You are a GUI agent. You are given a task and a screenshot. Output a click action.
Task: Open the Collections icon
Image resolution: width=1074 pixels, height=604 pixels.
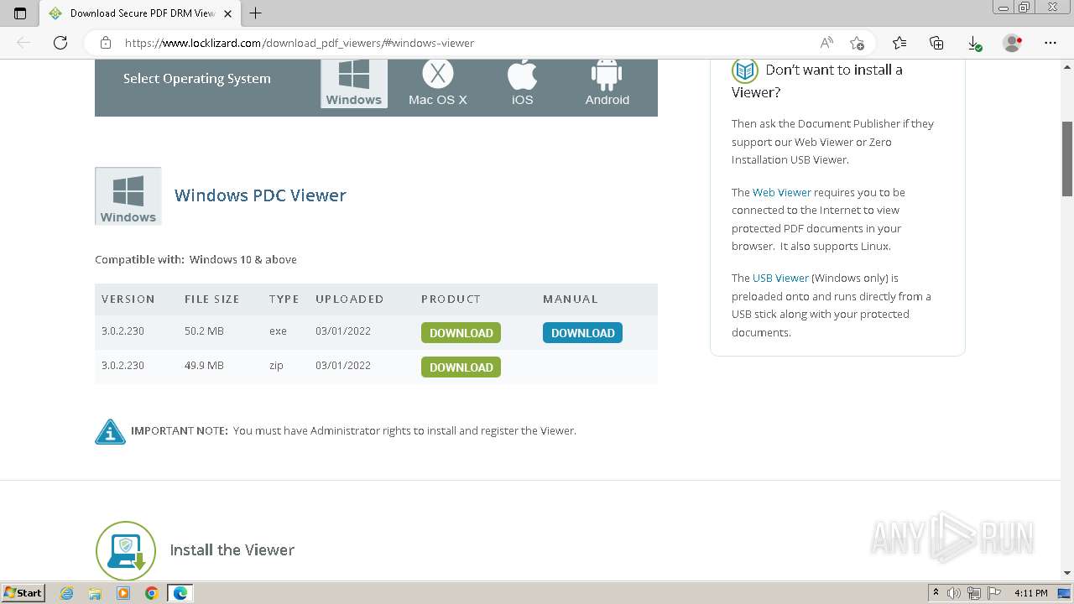pyautogui.click(x=936, y=43)
